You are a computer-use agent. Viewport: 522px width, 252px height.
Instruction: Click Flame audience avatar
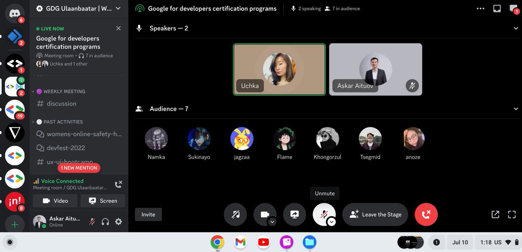[x=284, y=139]
